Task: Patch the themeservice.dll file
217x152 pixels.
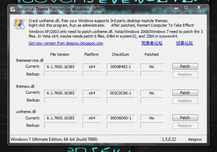Action: pyautogui.click(x=185, y=66)
